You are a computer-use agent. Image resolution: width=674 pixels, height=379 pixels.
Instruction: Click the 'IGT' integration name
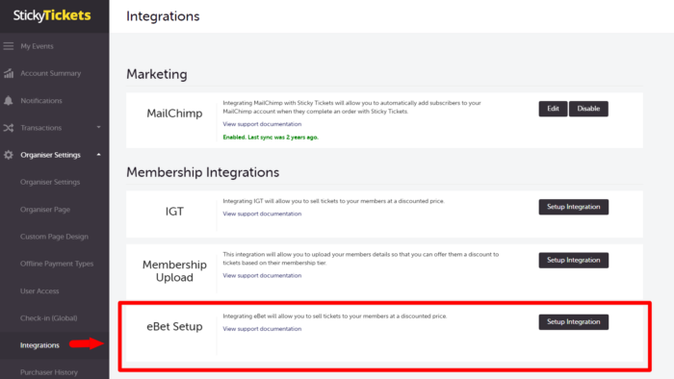click(x=174, y=212)
